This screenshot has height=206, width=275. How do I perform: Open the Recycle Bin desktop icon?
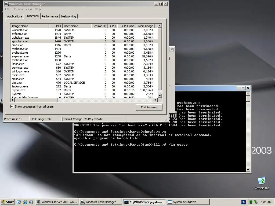pyautogui.click(x=262, y=183)
